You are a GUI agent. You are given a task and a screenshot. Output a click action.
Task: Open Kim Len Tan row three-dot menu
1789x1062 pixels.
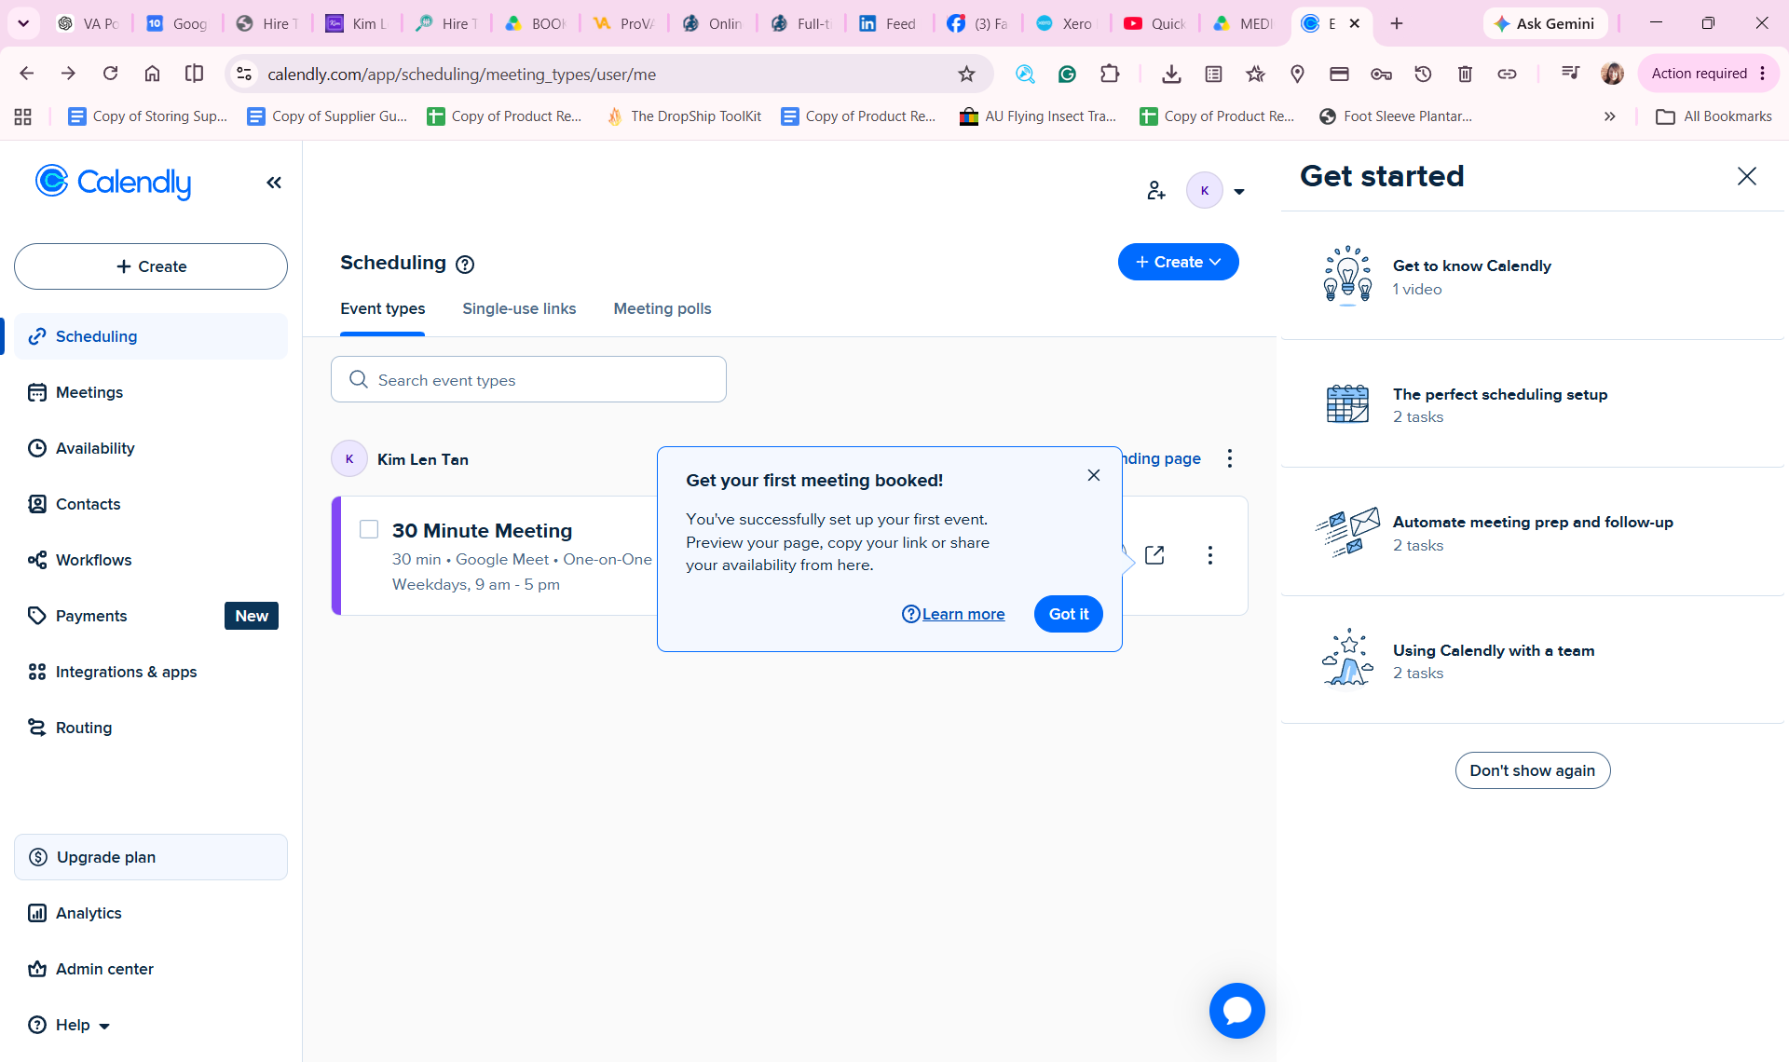click(x=1230, y=458)
